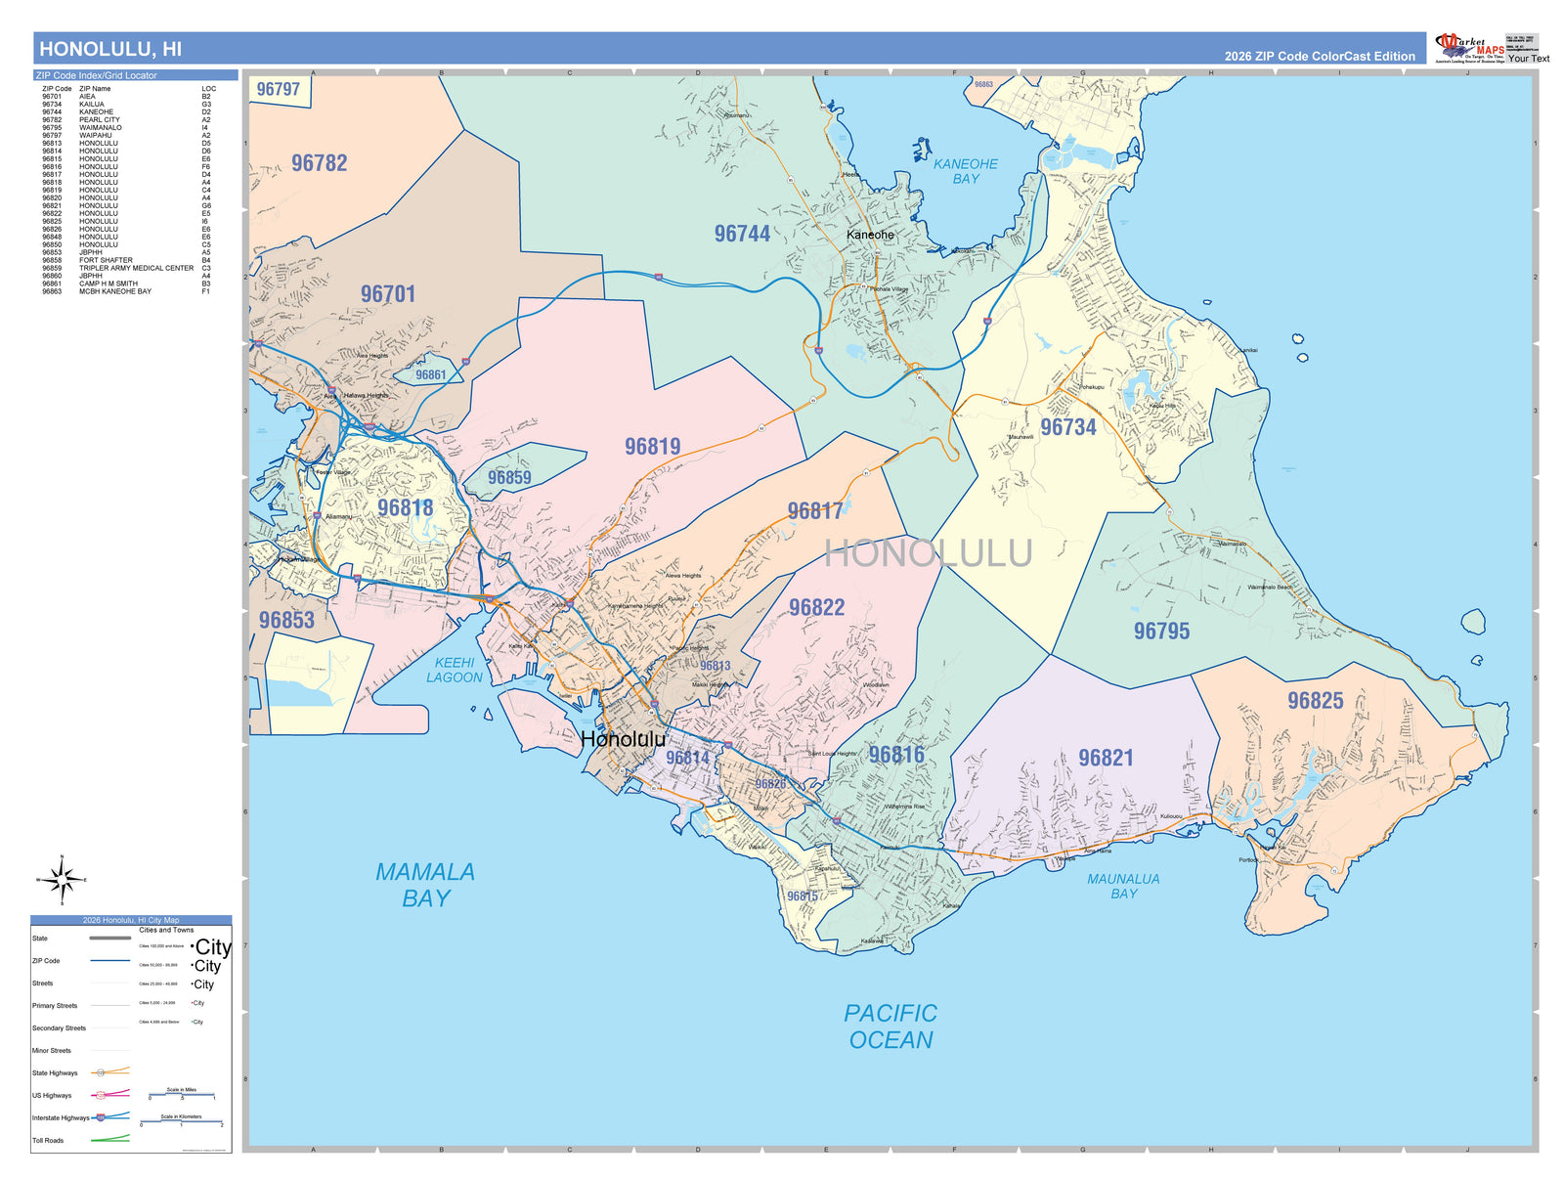
Task: Click the 96814 ZIP label on the map
Action: coord(688,758)
